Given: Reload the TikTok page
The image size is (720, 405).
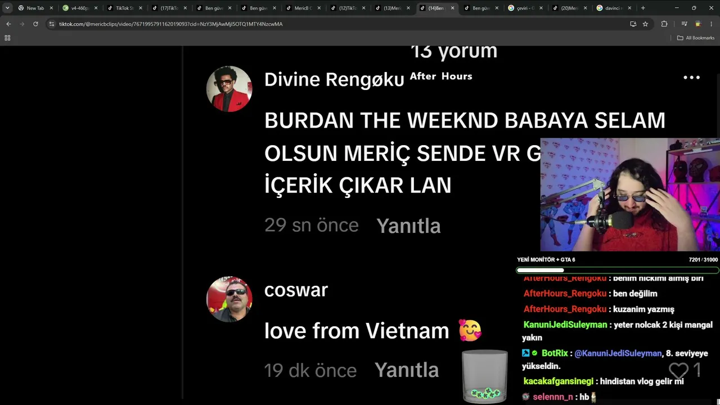Looking at the screenshot, I should (35, 24).
